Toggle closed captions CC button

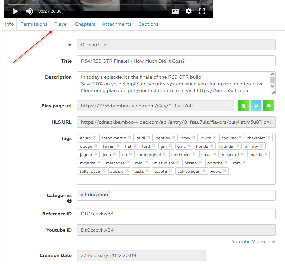point(175,11)
